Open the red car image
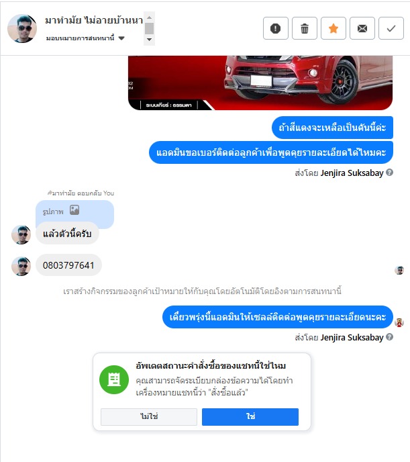 (260, 83)
